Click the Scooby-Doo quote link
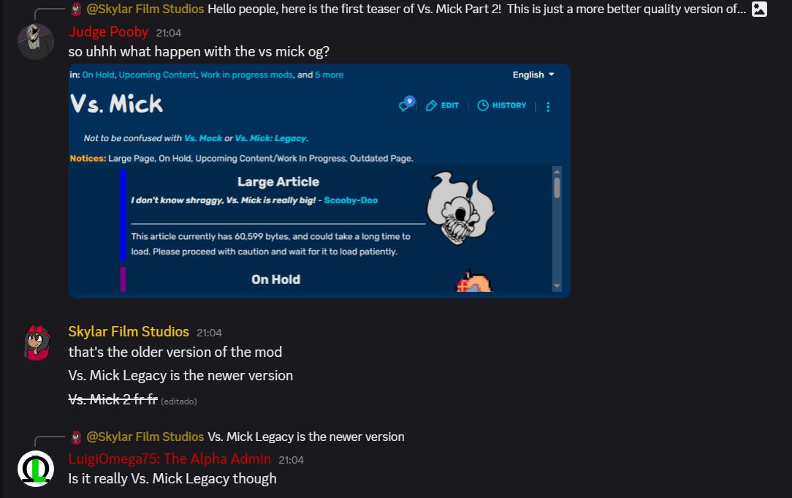Image resolution: width=792 pixels, height=498 pixels. pos(351,200)
